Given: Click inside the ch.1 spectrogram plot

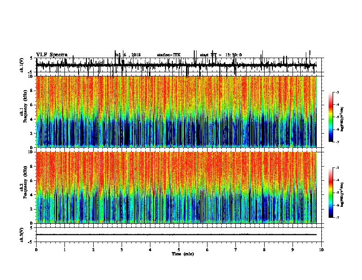Looking at the screenshot, I should pos(176,112).
